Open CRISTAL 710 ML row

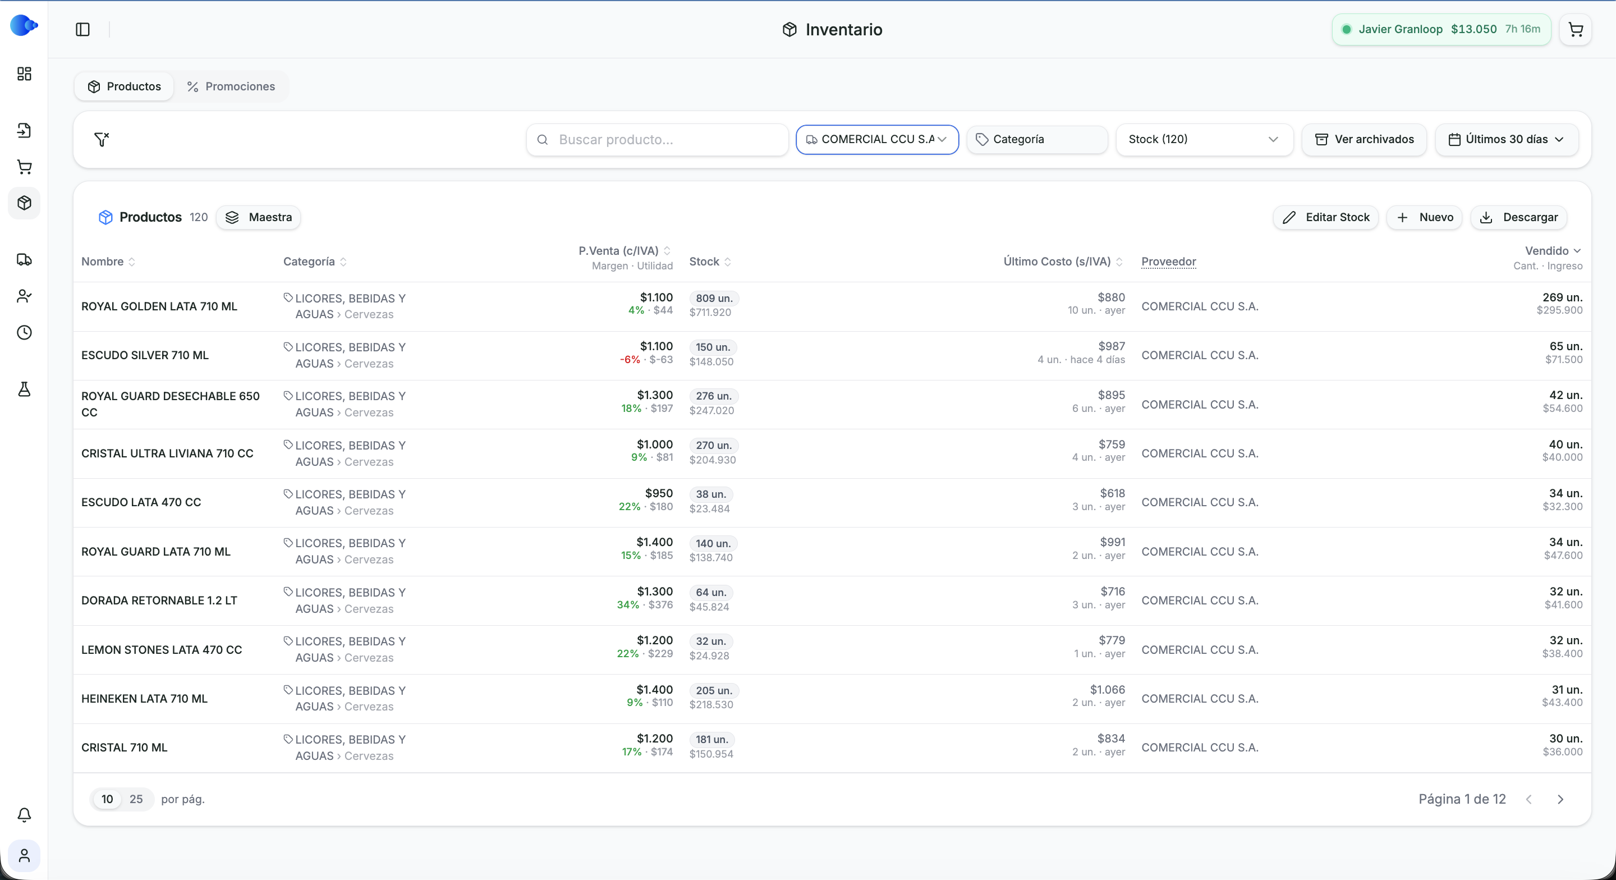[832, 748]
